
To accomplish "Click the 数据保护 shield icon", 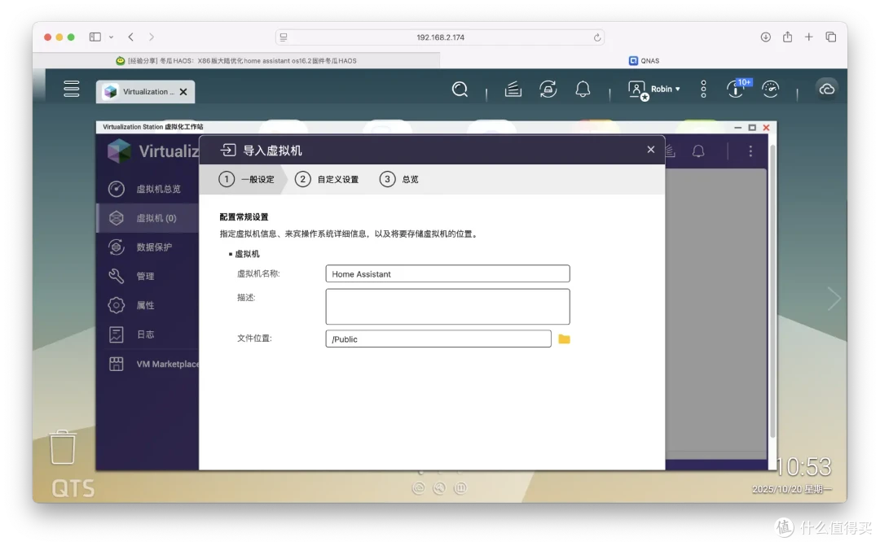I will [117, 247].
